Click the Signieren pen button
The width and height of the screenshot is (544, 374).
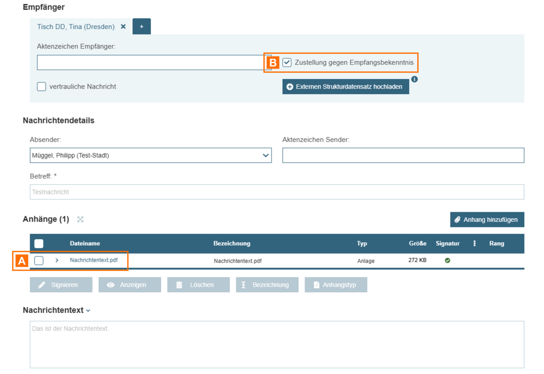click(x=61, y=284)
